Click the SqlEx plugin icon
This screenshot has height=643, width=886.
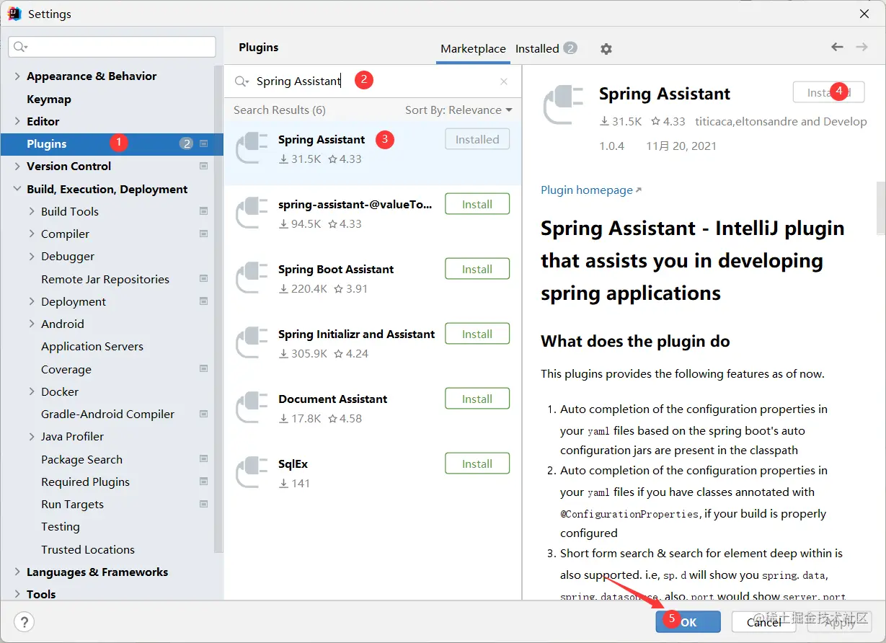(252, 472)
